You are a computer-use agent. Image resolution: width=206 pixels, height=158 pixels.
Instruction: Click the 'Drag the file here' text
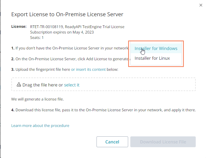coord(40,85)
